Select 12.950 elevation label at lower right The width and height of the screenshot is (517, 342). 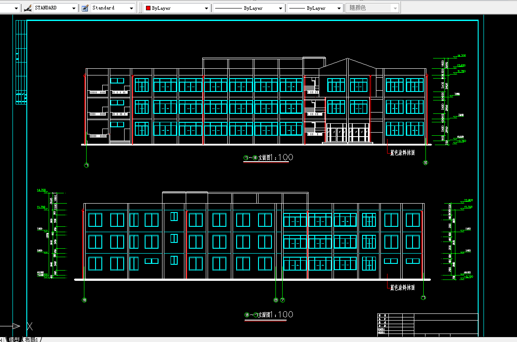pyautogui.click(x=468, y=200)
